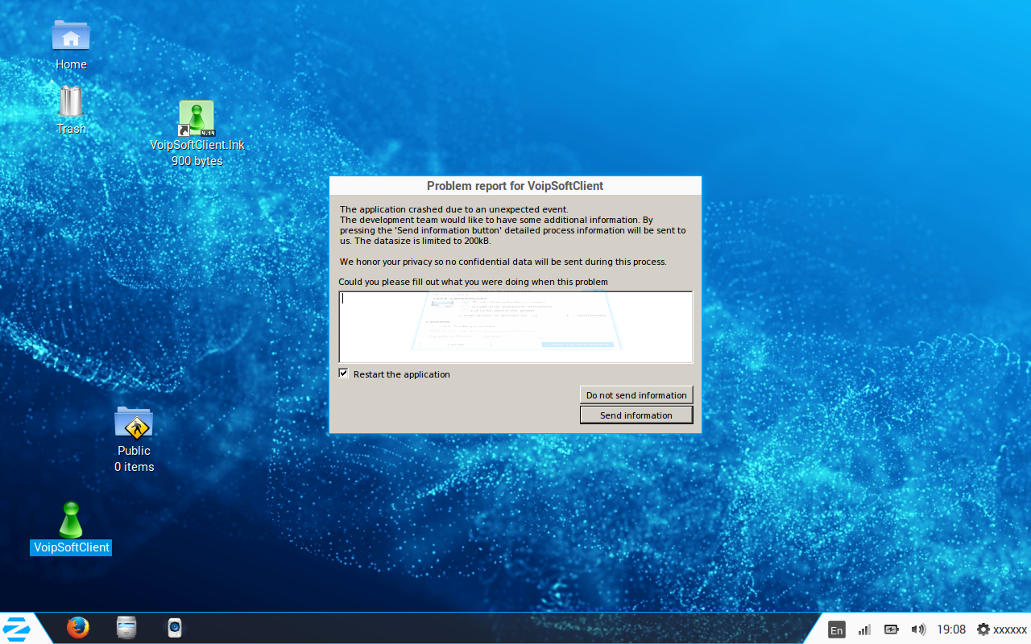Open the En keyboard layout menu

click(x=837, y=630)
